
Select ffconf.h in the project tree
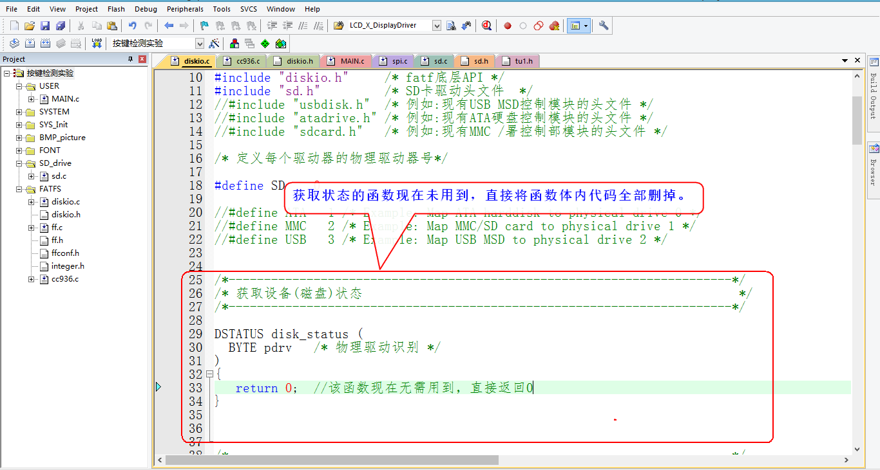pos(65,253)
